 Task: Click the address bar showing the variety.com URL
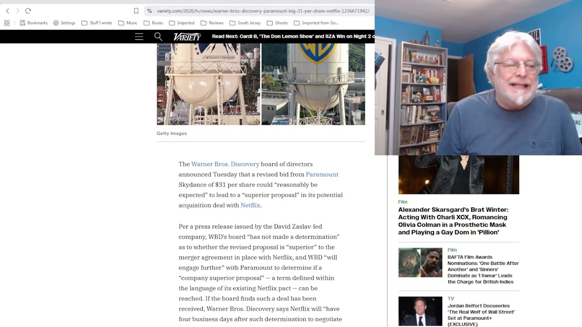click(x=263, y=11)
